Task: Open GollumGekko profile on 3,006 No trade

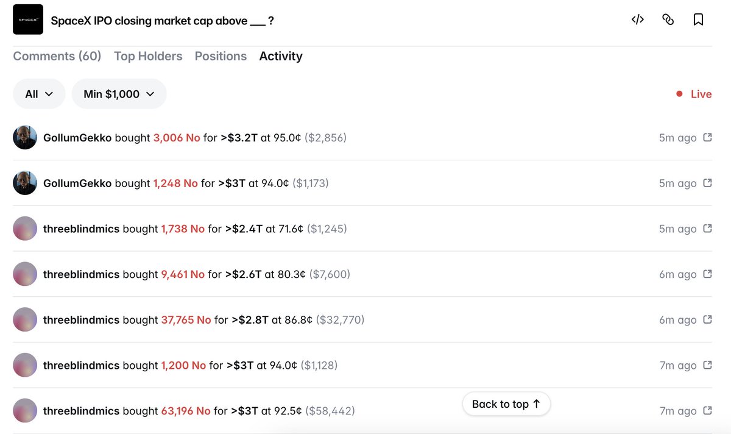Action: 77,138
